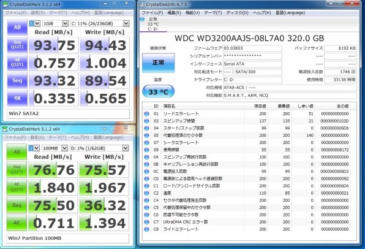Viewport: 365px width, 249px height.
Task: Click status icon for ID C2 温度
Action: coord(146,193)
